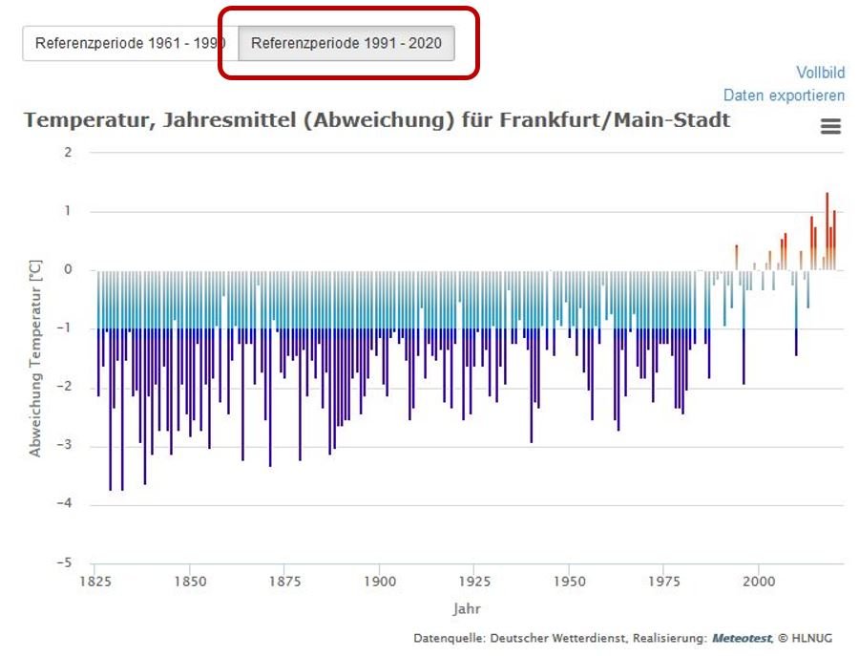The height and width of the screenshot is (656, 859).
Task: Click the X-axis title Jahr
Action: coord(467,608)
